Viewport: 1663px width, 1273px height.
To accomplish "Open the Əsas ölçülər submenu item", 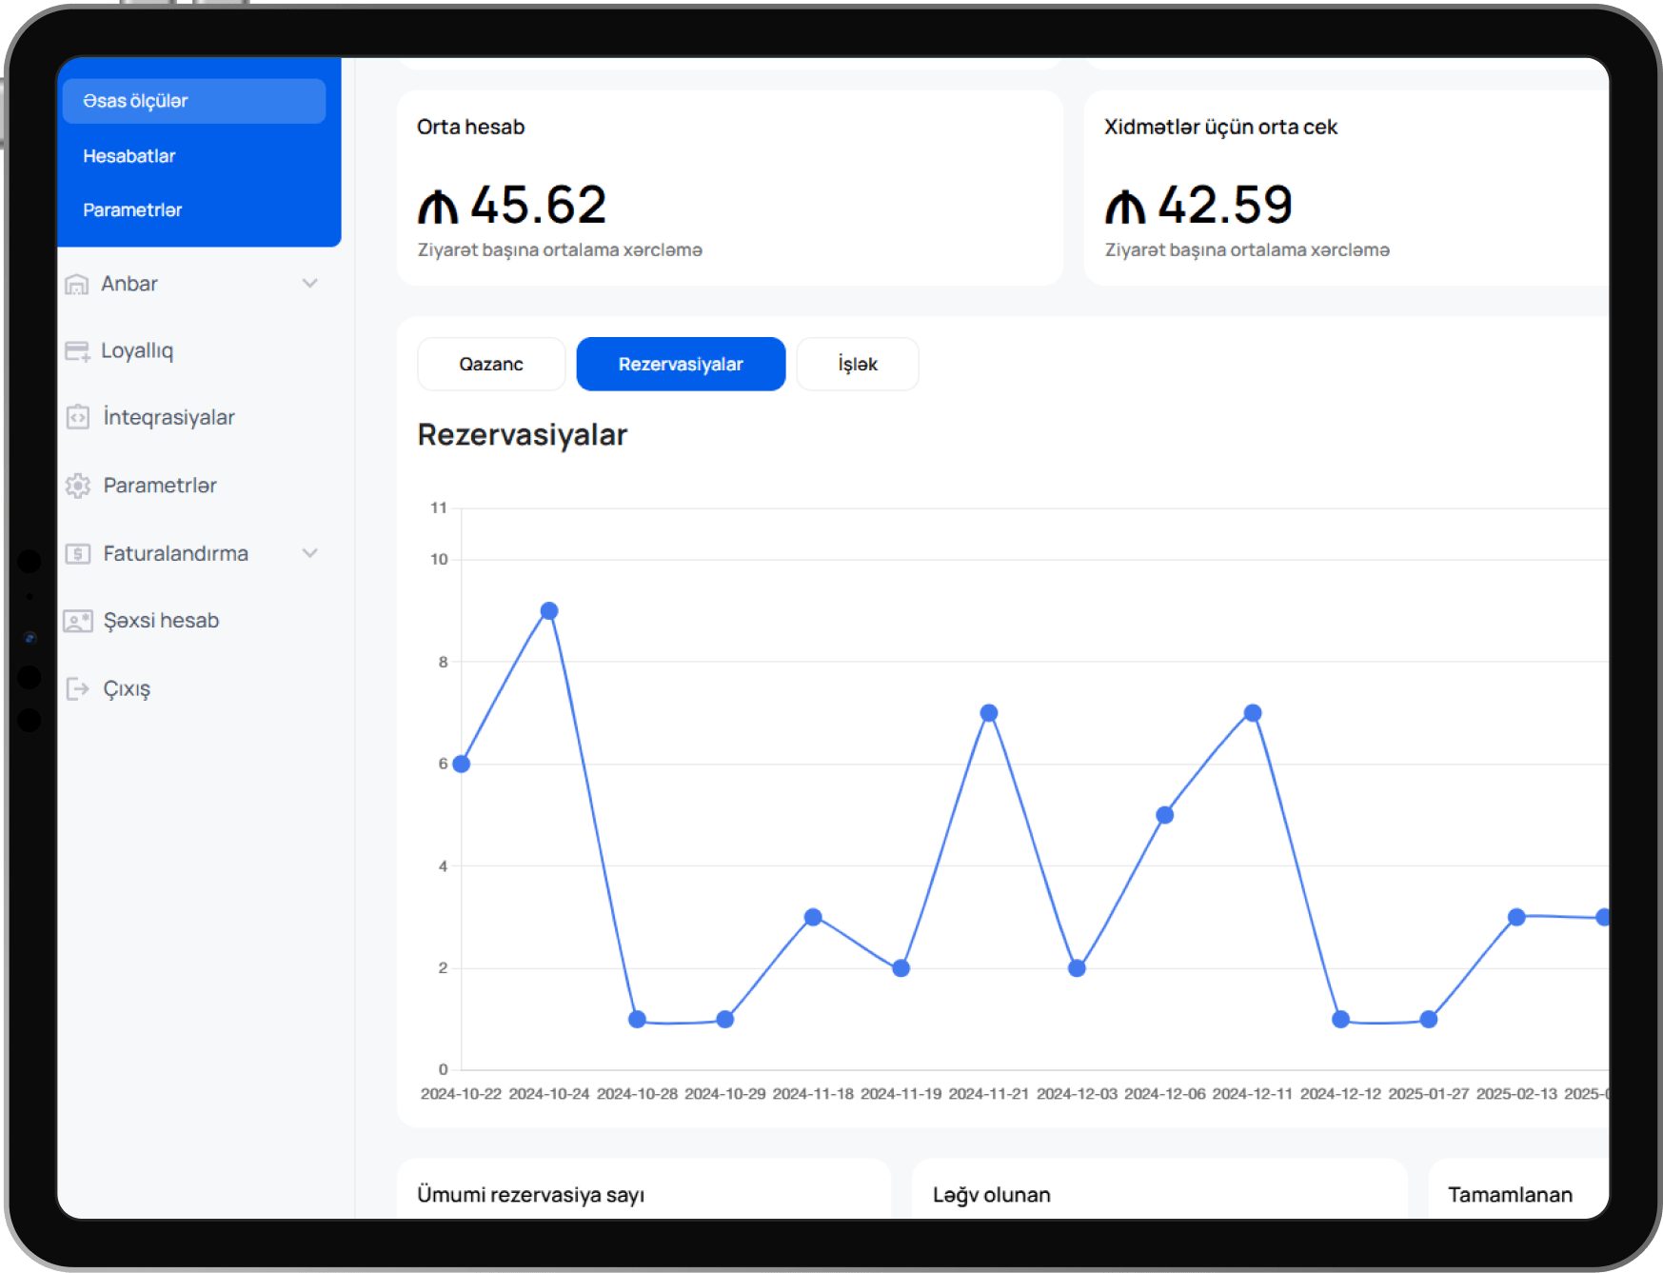I will tap(194, 101).
